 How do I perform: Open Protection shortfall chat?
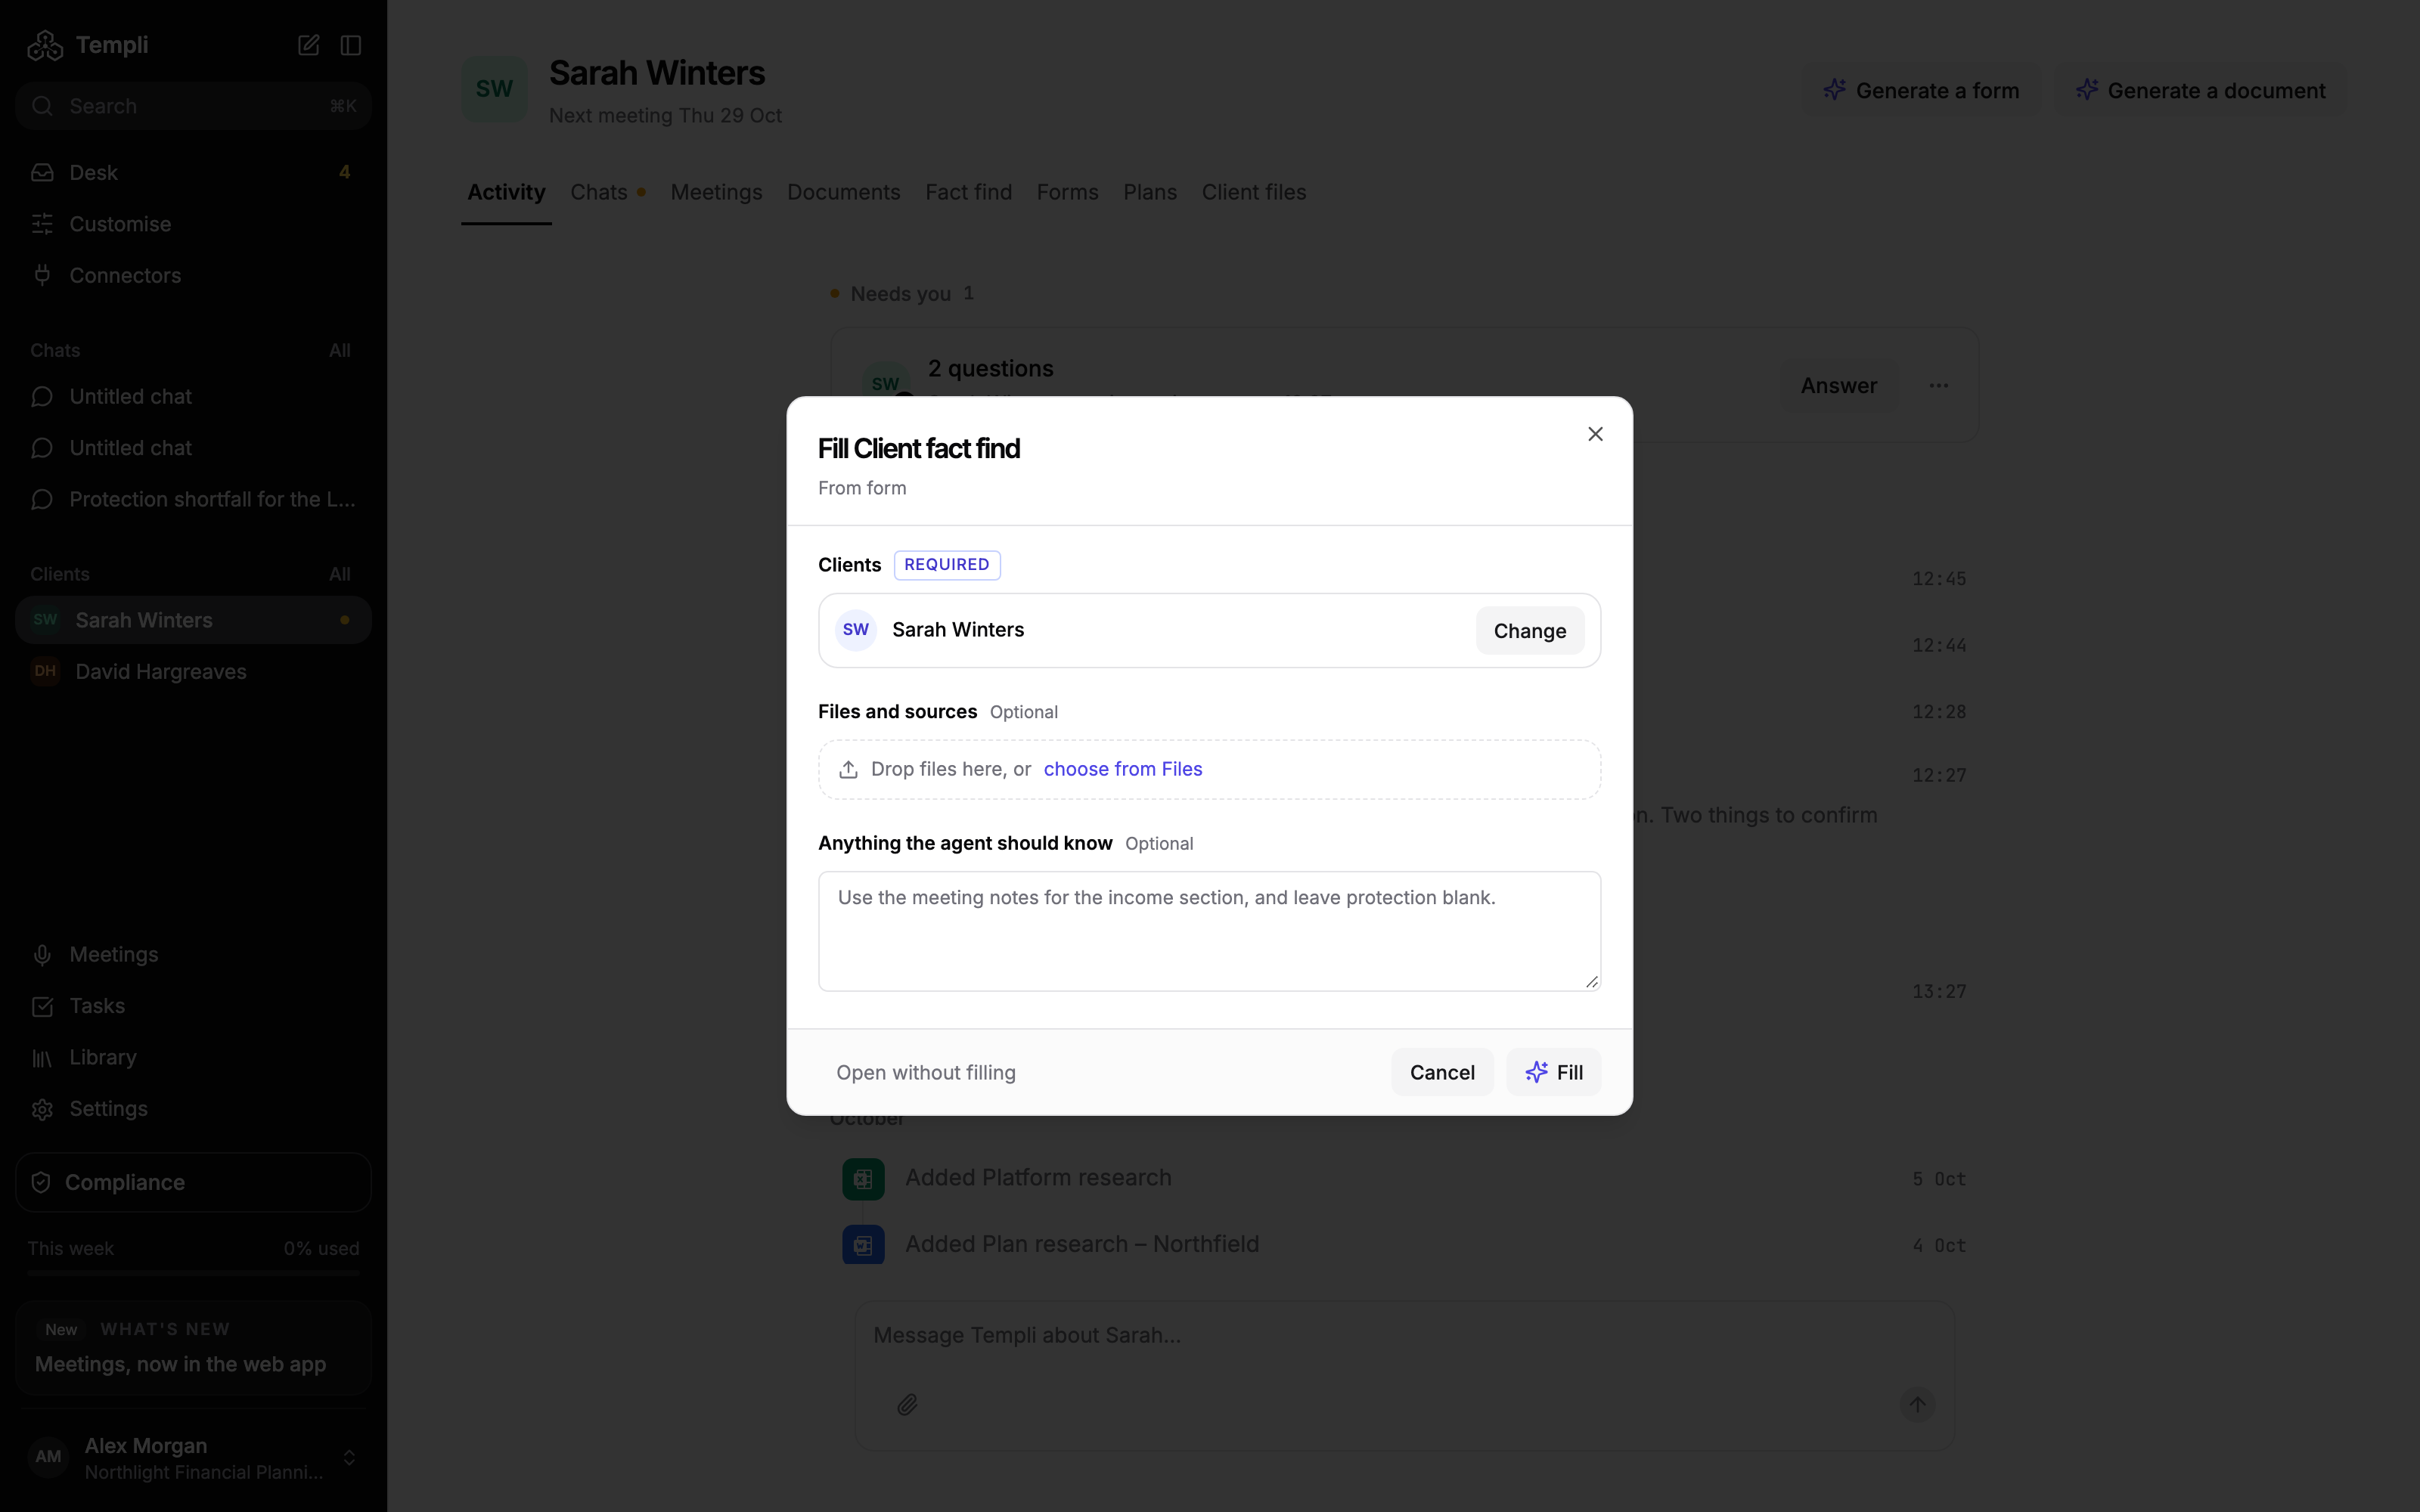(x=193, y=499)
